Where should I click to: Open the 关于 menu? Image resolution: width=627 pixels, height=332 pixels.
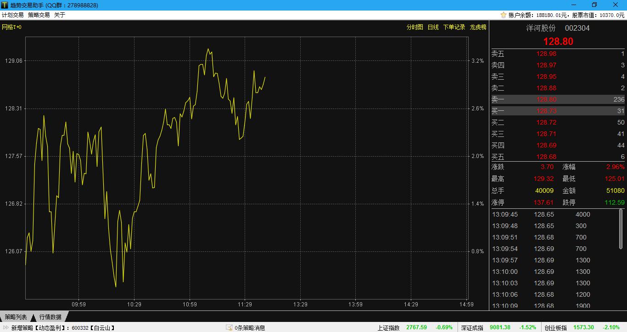[x=60, y=15]
